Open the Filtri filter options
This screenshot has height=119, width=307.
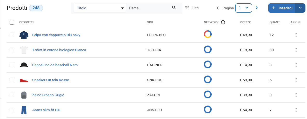[x=192, y=8]
